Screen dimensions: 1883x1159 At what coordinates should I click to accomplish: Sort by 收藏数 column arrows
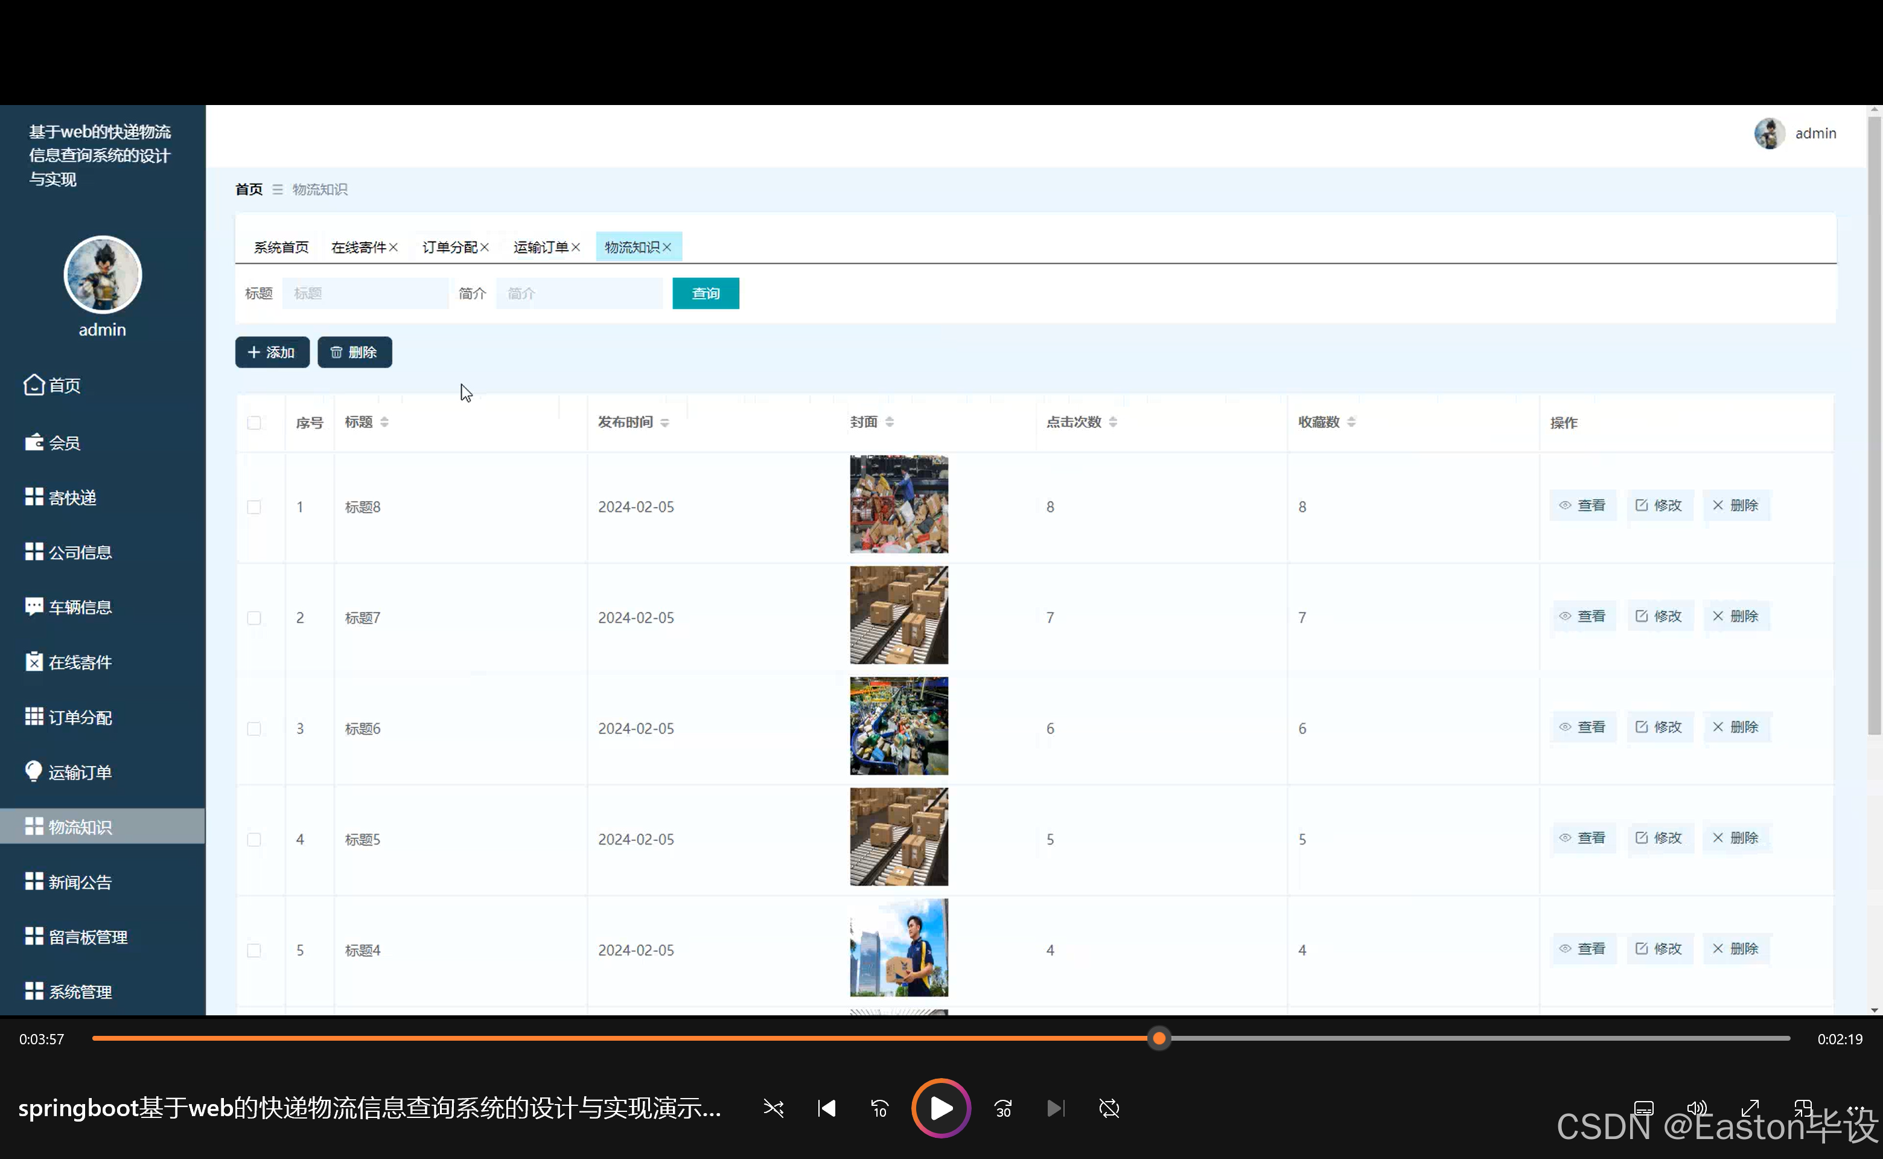1351,423
